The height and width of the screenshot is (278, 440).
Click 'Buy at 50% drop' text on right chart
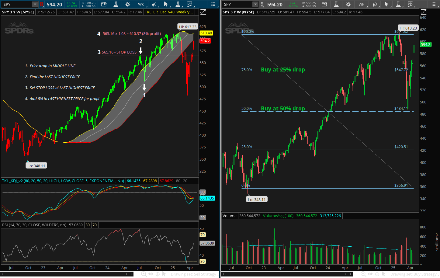click(x=283, y=109)
